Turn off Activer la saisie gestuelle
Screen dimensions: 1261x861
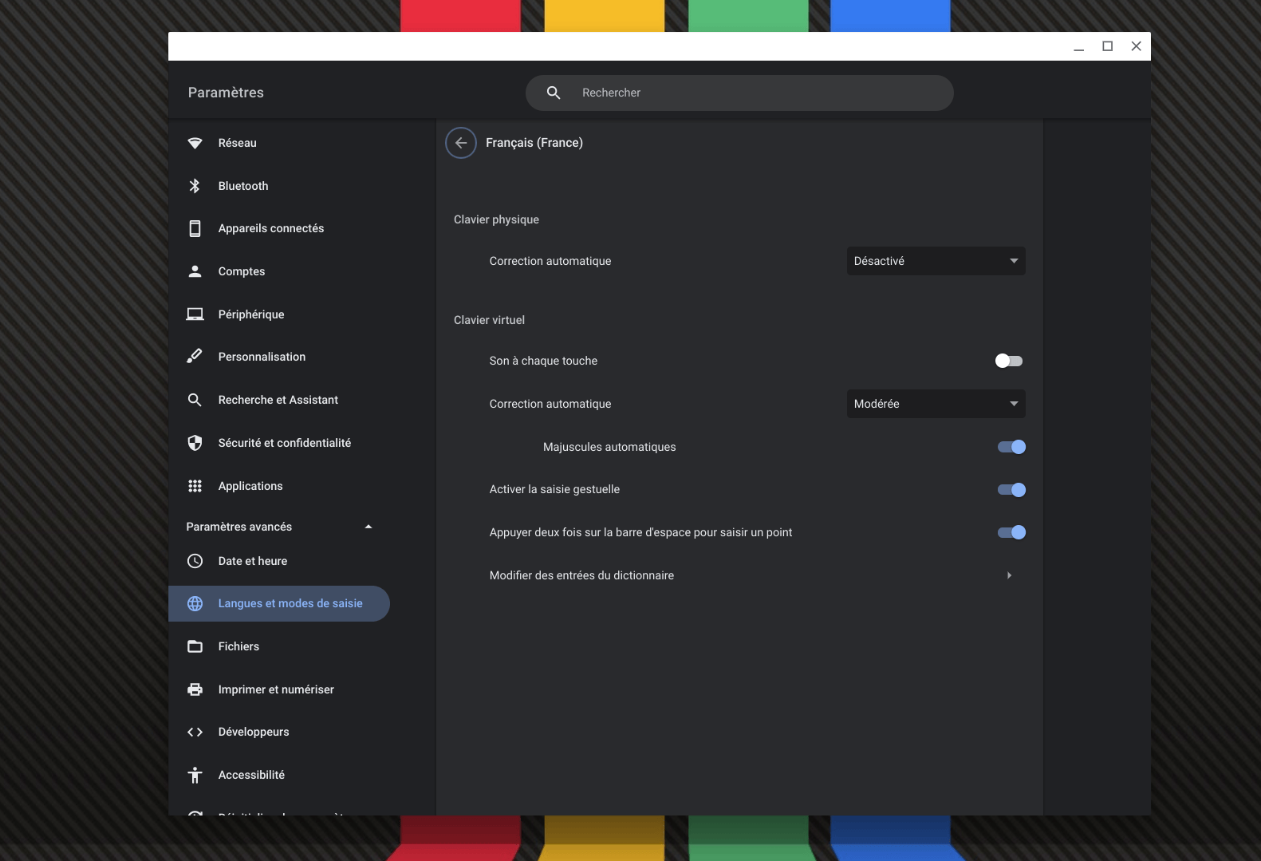click(x=1011, y=490)
